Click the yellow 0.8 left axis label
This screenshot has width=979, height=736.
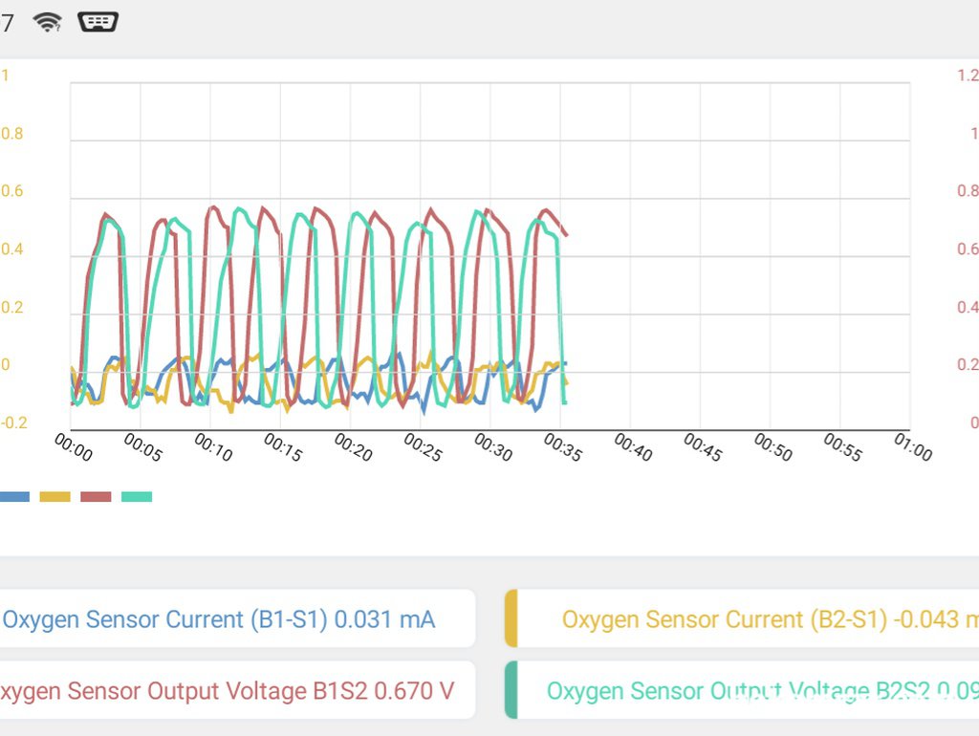click(x=11, y=134)
